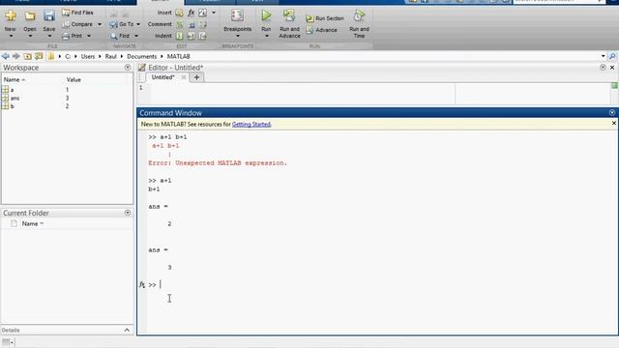The image size is (619, 348).
Task: Click line 1 in the Editor
Action: tap(302, 88)
